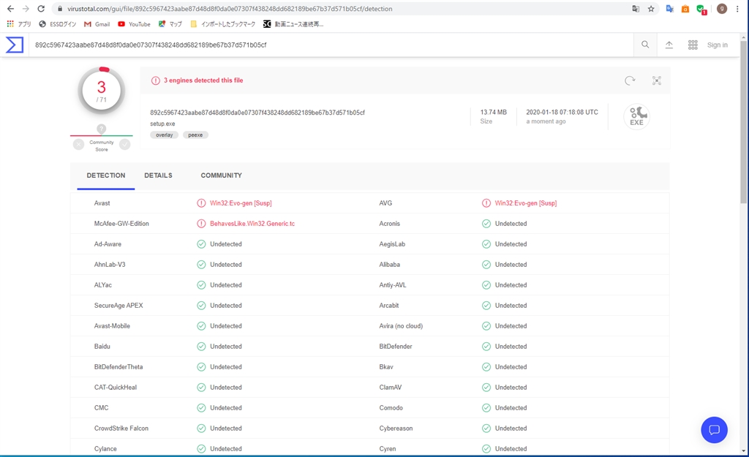Viewport: 749px width, 457px height.
Task: Click the CrowdStrike Falcon engine name
Action: [121, 428]
